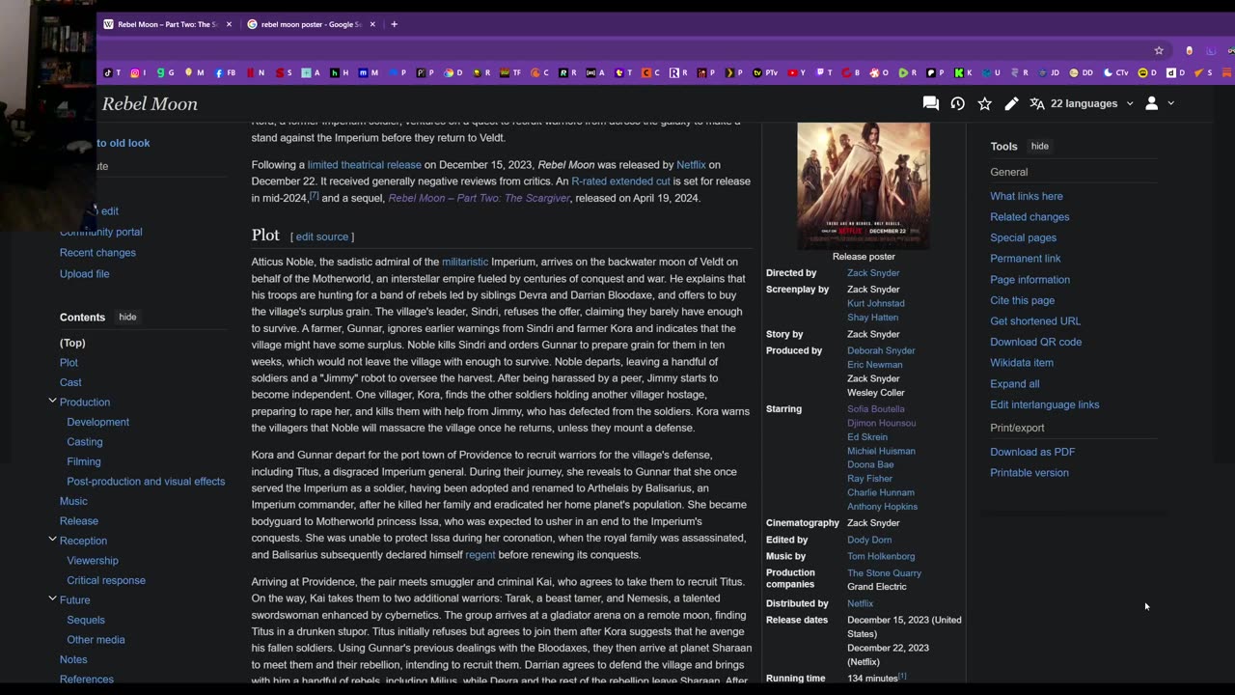The height and width of the screenshot is (695, 1235).
Task: Add article to watchlist with star icon
Action: 984,103
